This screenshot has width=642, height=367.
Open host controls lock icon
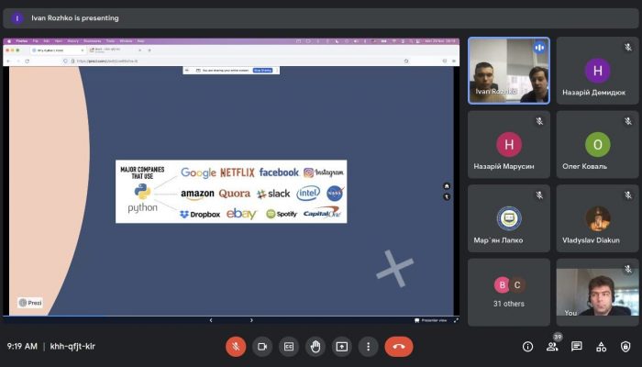tap(625, 346)
